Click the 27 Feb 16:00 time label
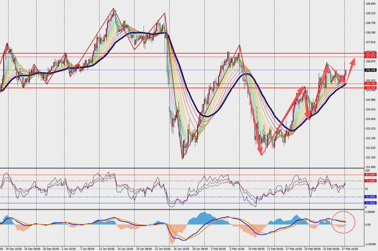Image resolution: width=378 pixels, height=251 pixels. click(x=350, y=249)
